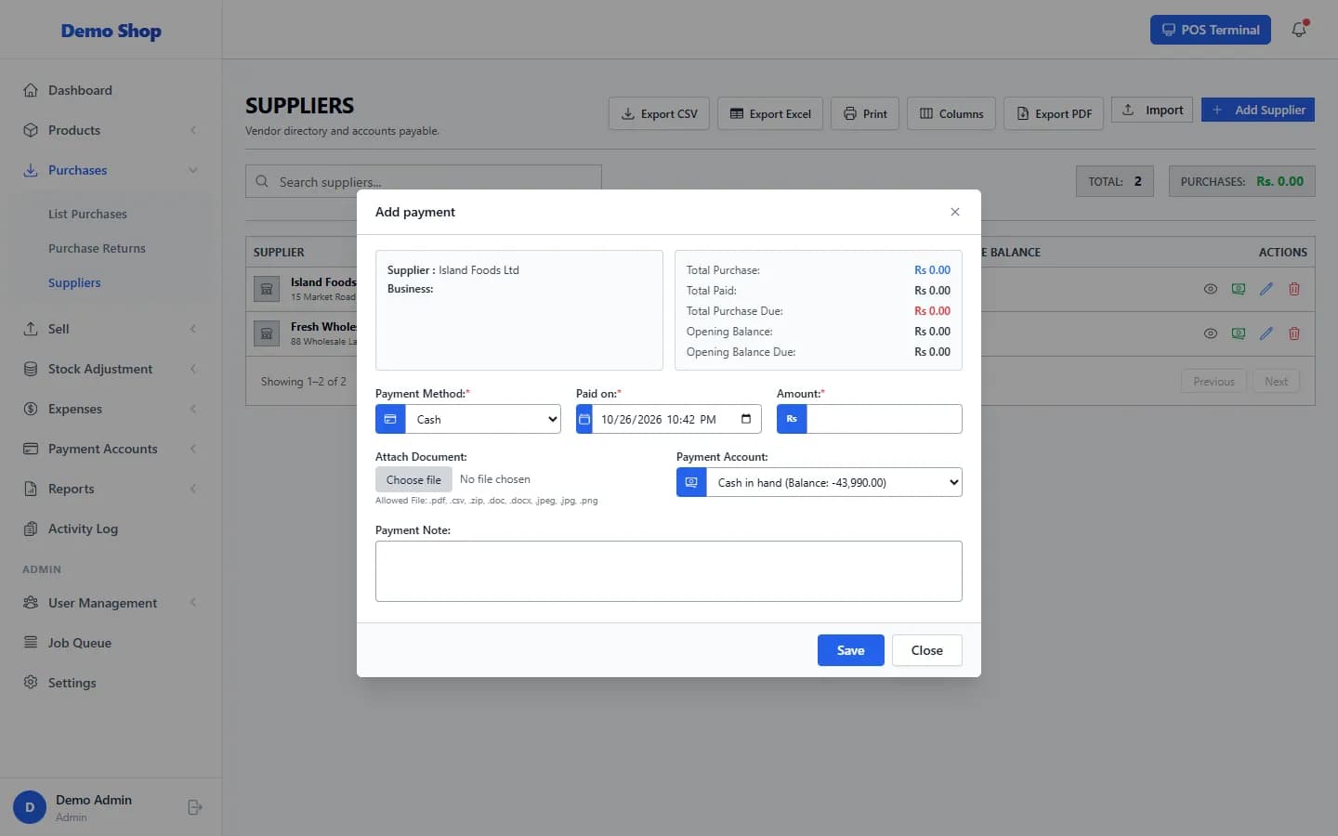Go to List Purchases submenu
Viewport: 1338px width, 836px height.
tap(87, 214)
